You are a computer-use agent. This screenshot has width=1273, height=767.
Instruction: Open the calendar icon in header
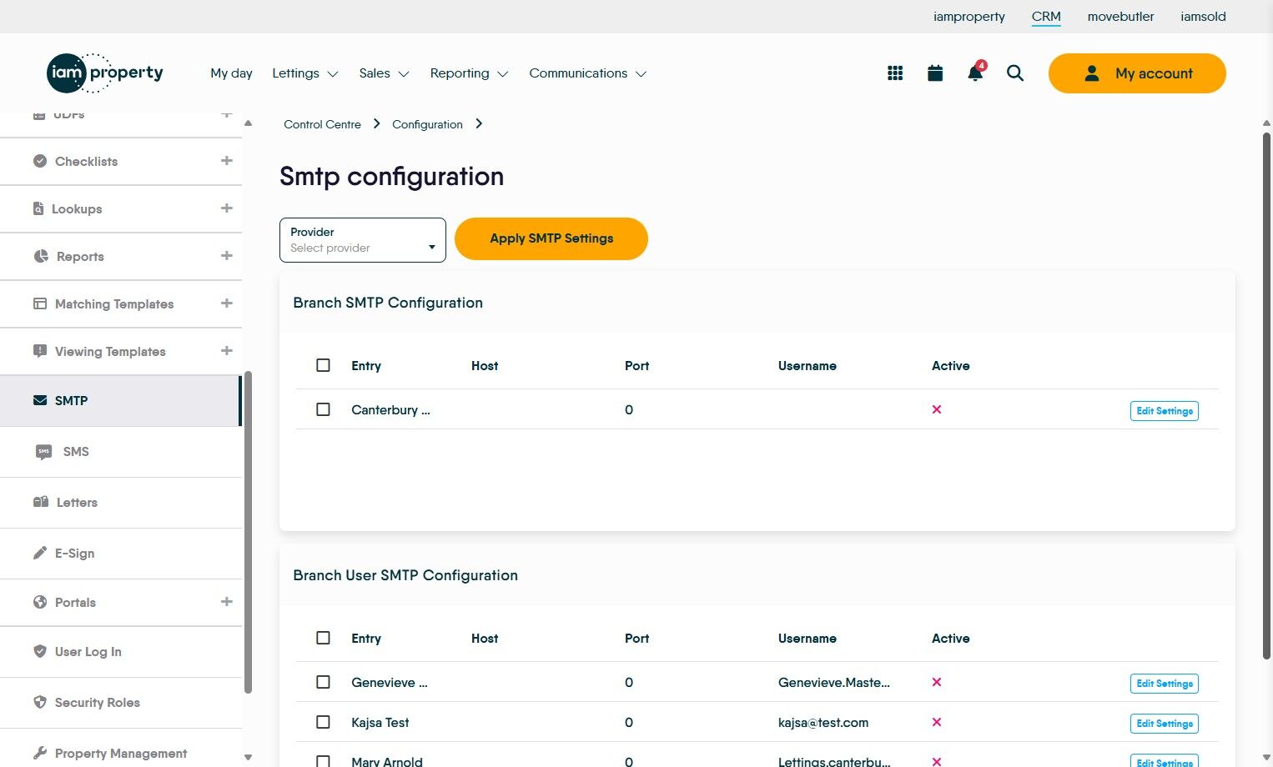935,73
